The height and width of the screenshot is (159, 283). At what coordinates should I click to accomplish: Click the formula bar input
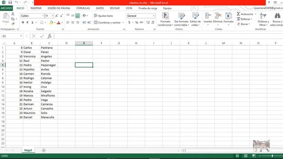(168, 36)
